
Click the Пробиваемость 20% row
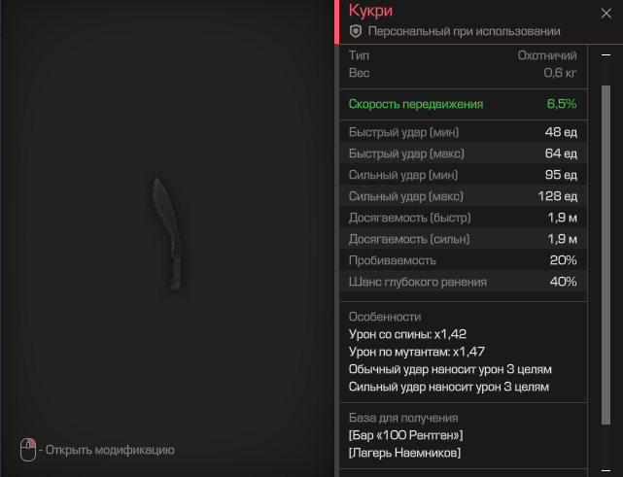(x=463, y=260)
